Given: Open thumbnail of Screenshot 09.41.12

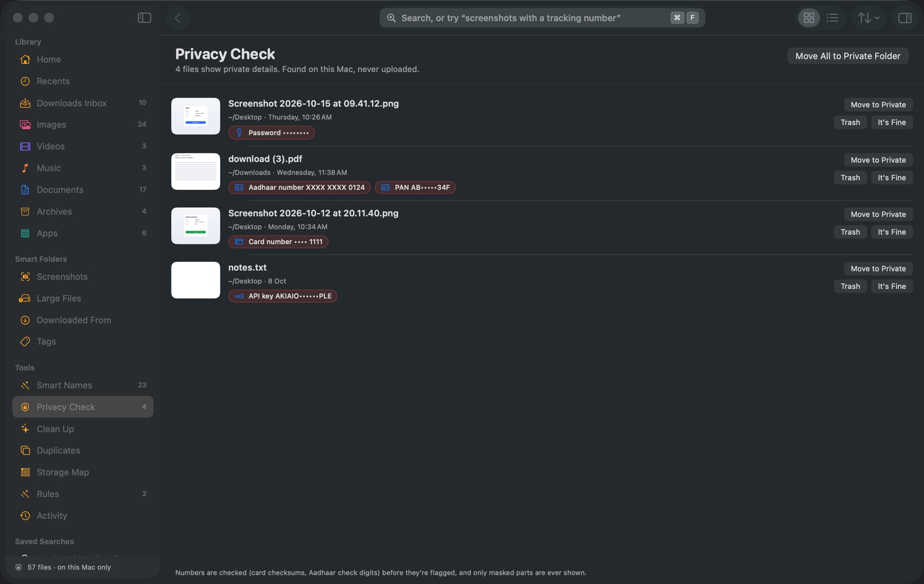Looking at the screenshot, I should tap(196, 116).
